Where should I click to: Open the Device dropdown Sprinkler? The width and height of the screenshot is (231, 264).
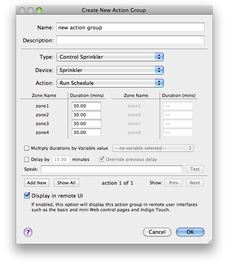pyautogui.click(x=110, y=70)
